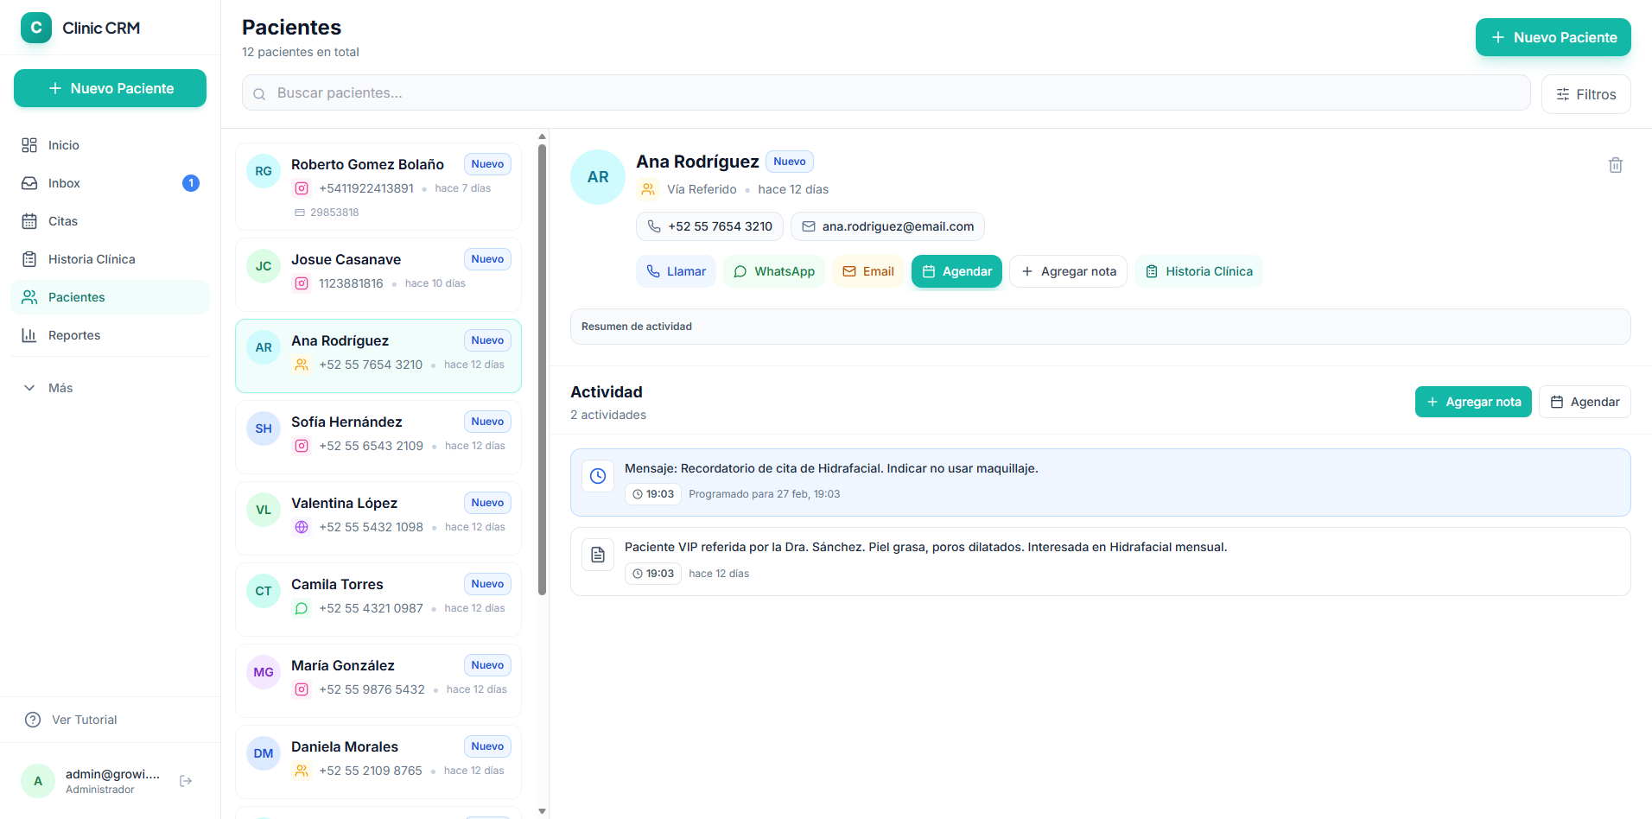Click the Clinic CRM logo icon
This screenshot has width=1652, height=819.
[36, 28]
